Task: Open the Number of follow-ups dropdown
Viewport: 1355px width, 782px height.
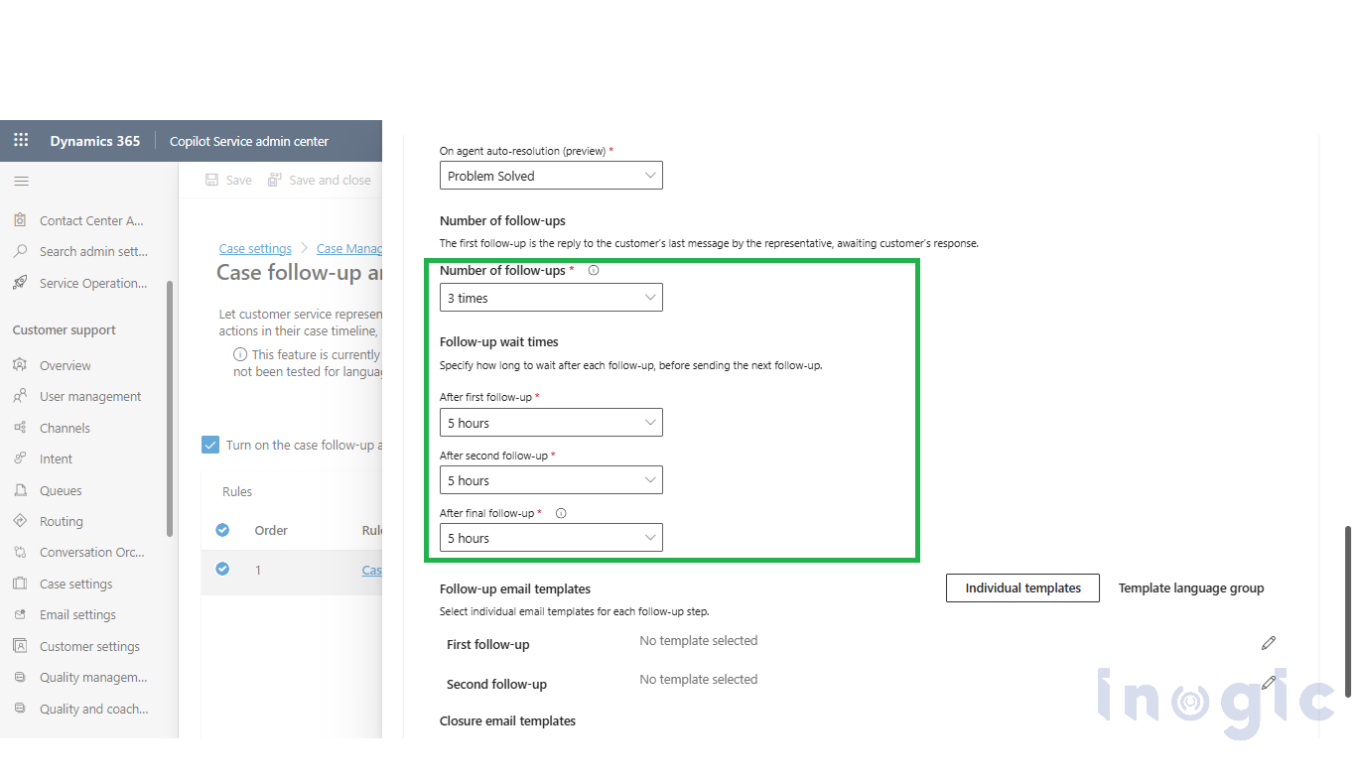Action: (551, 298)
